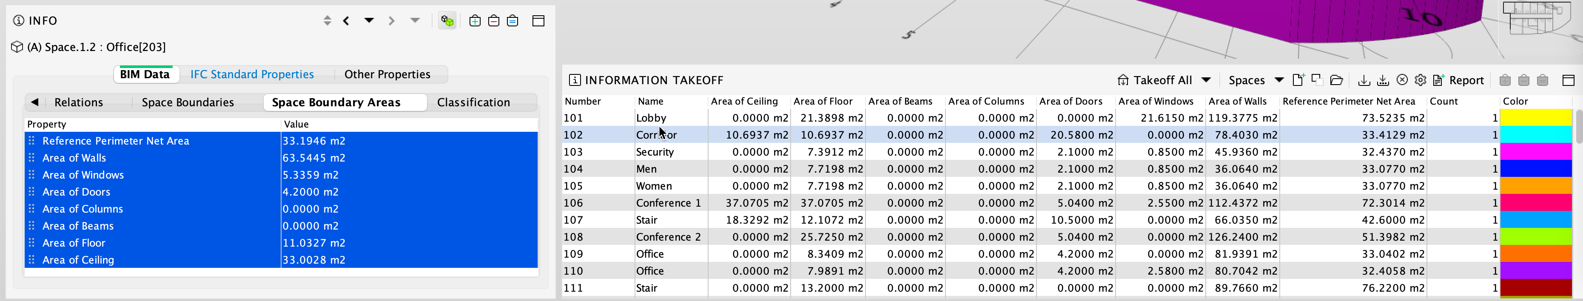Toggle the green cube selection sync button
1583x301 pixels.
coord(447,21)
